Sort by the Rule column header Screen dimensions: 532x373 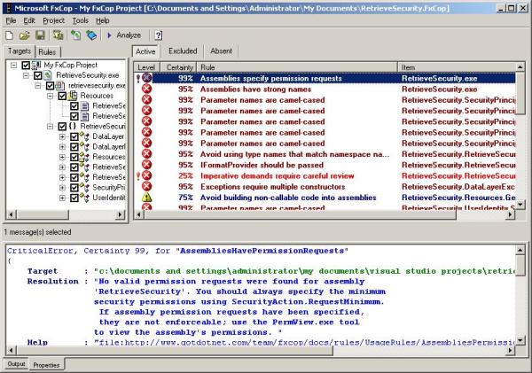297,67
